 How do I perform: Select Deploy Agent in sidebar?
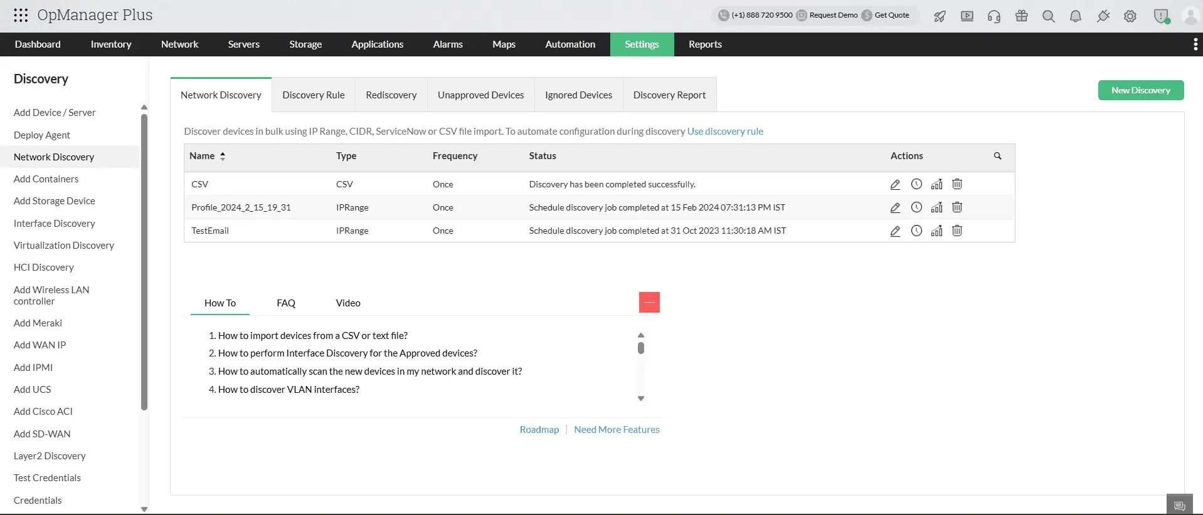pyautogui.click(x=41, y=135)
